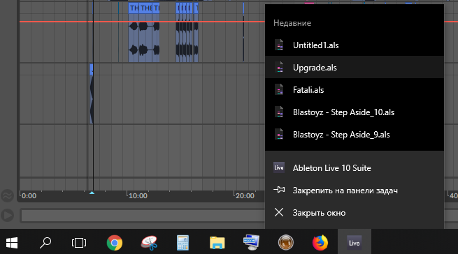458x254 pixels.
Task: Click the pin icon beside Закрепить на панели задач
Action: [279, 190]
